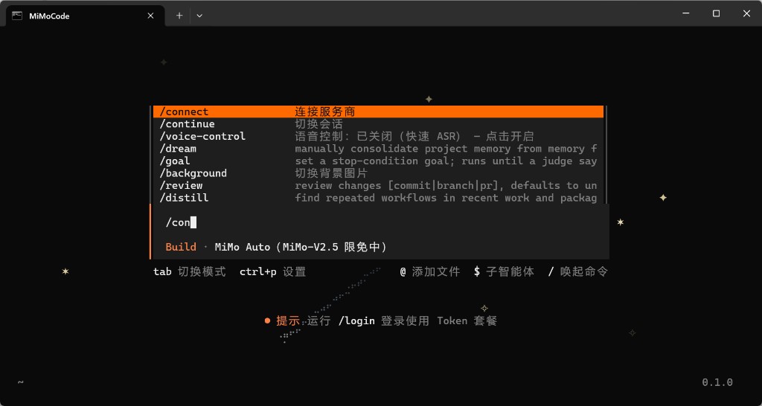Click MiMo Auto model selector text
Viewport: 762px width, 406px height.
point(301,247)
